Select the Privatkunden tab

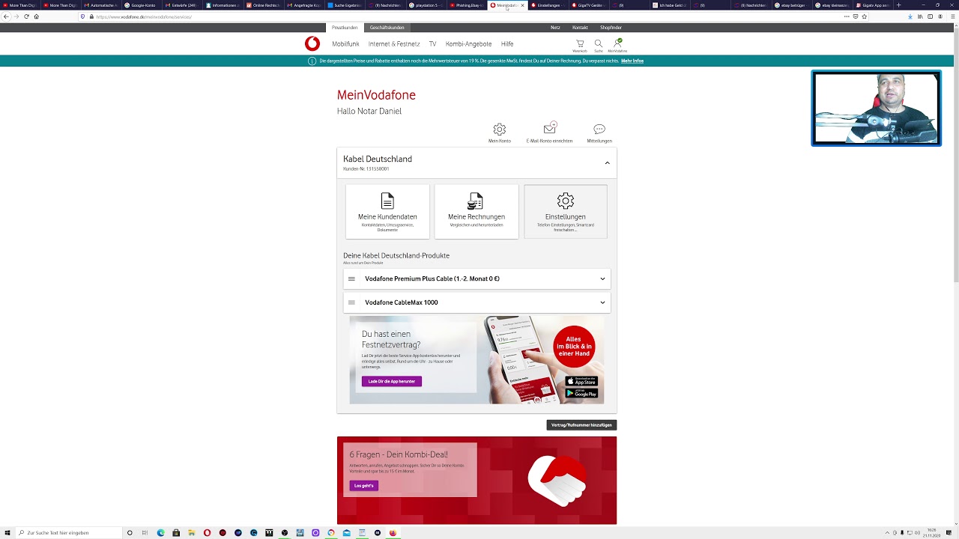345,28
